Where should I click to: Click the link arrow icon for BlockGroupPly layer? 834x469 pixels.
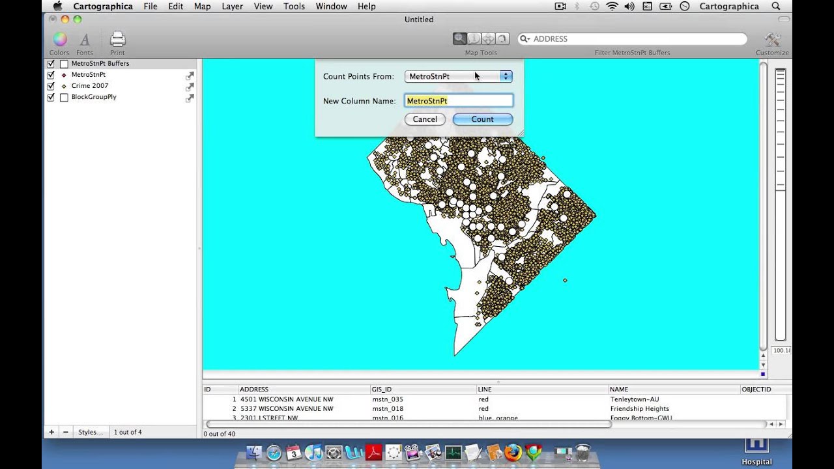click(x=190, y=98)
